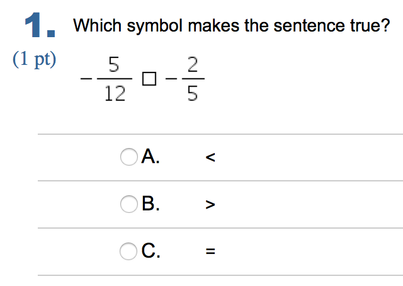Click the minus sign before 2/5
This screenshot has height=286, width=403.
coord(168,79)
